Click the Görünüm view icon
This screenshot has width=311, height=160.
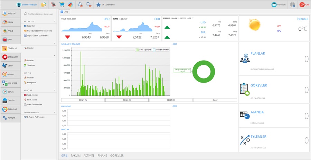[274, 5]
